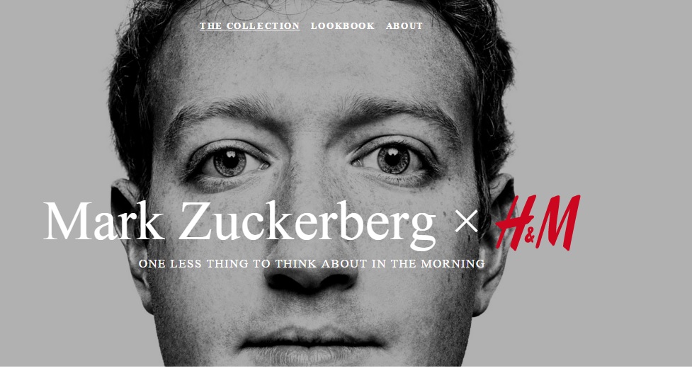
Task: Click the word MORNING in the tagline
Action: (x=453, y=264)
